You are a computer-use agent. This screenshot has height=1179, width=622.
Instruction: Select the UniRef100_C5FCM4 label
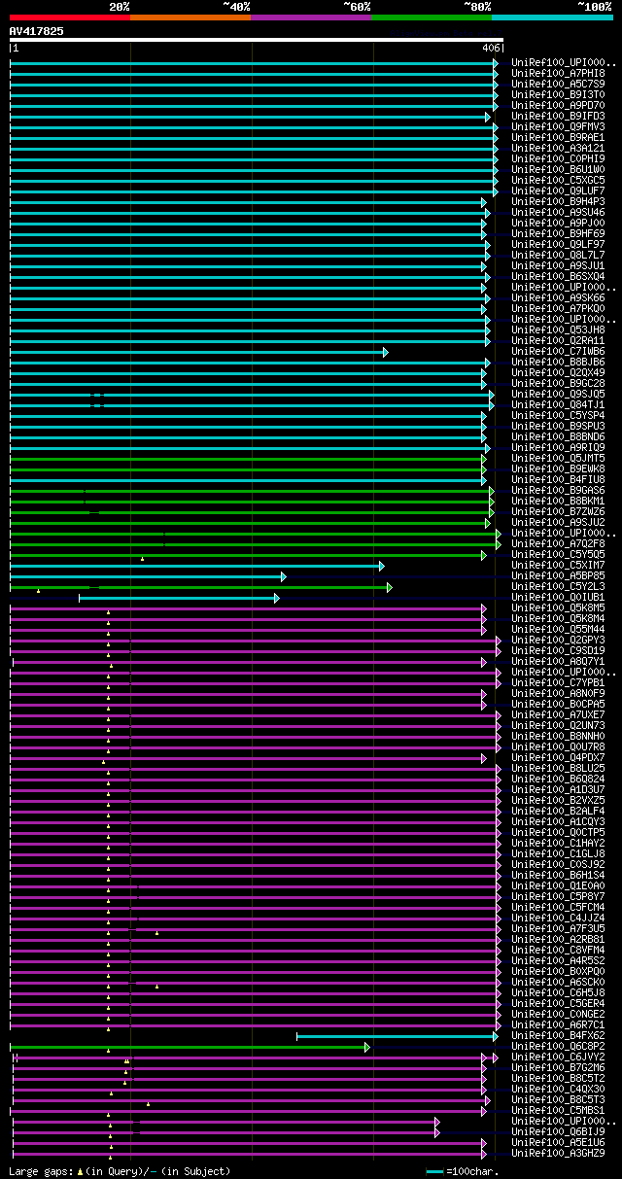point(559,907)
